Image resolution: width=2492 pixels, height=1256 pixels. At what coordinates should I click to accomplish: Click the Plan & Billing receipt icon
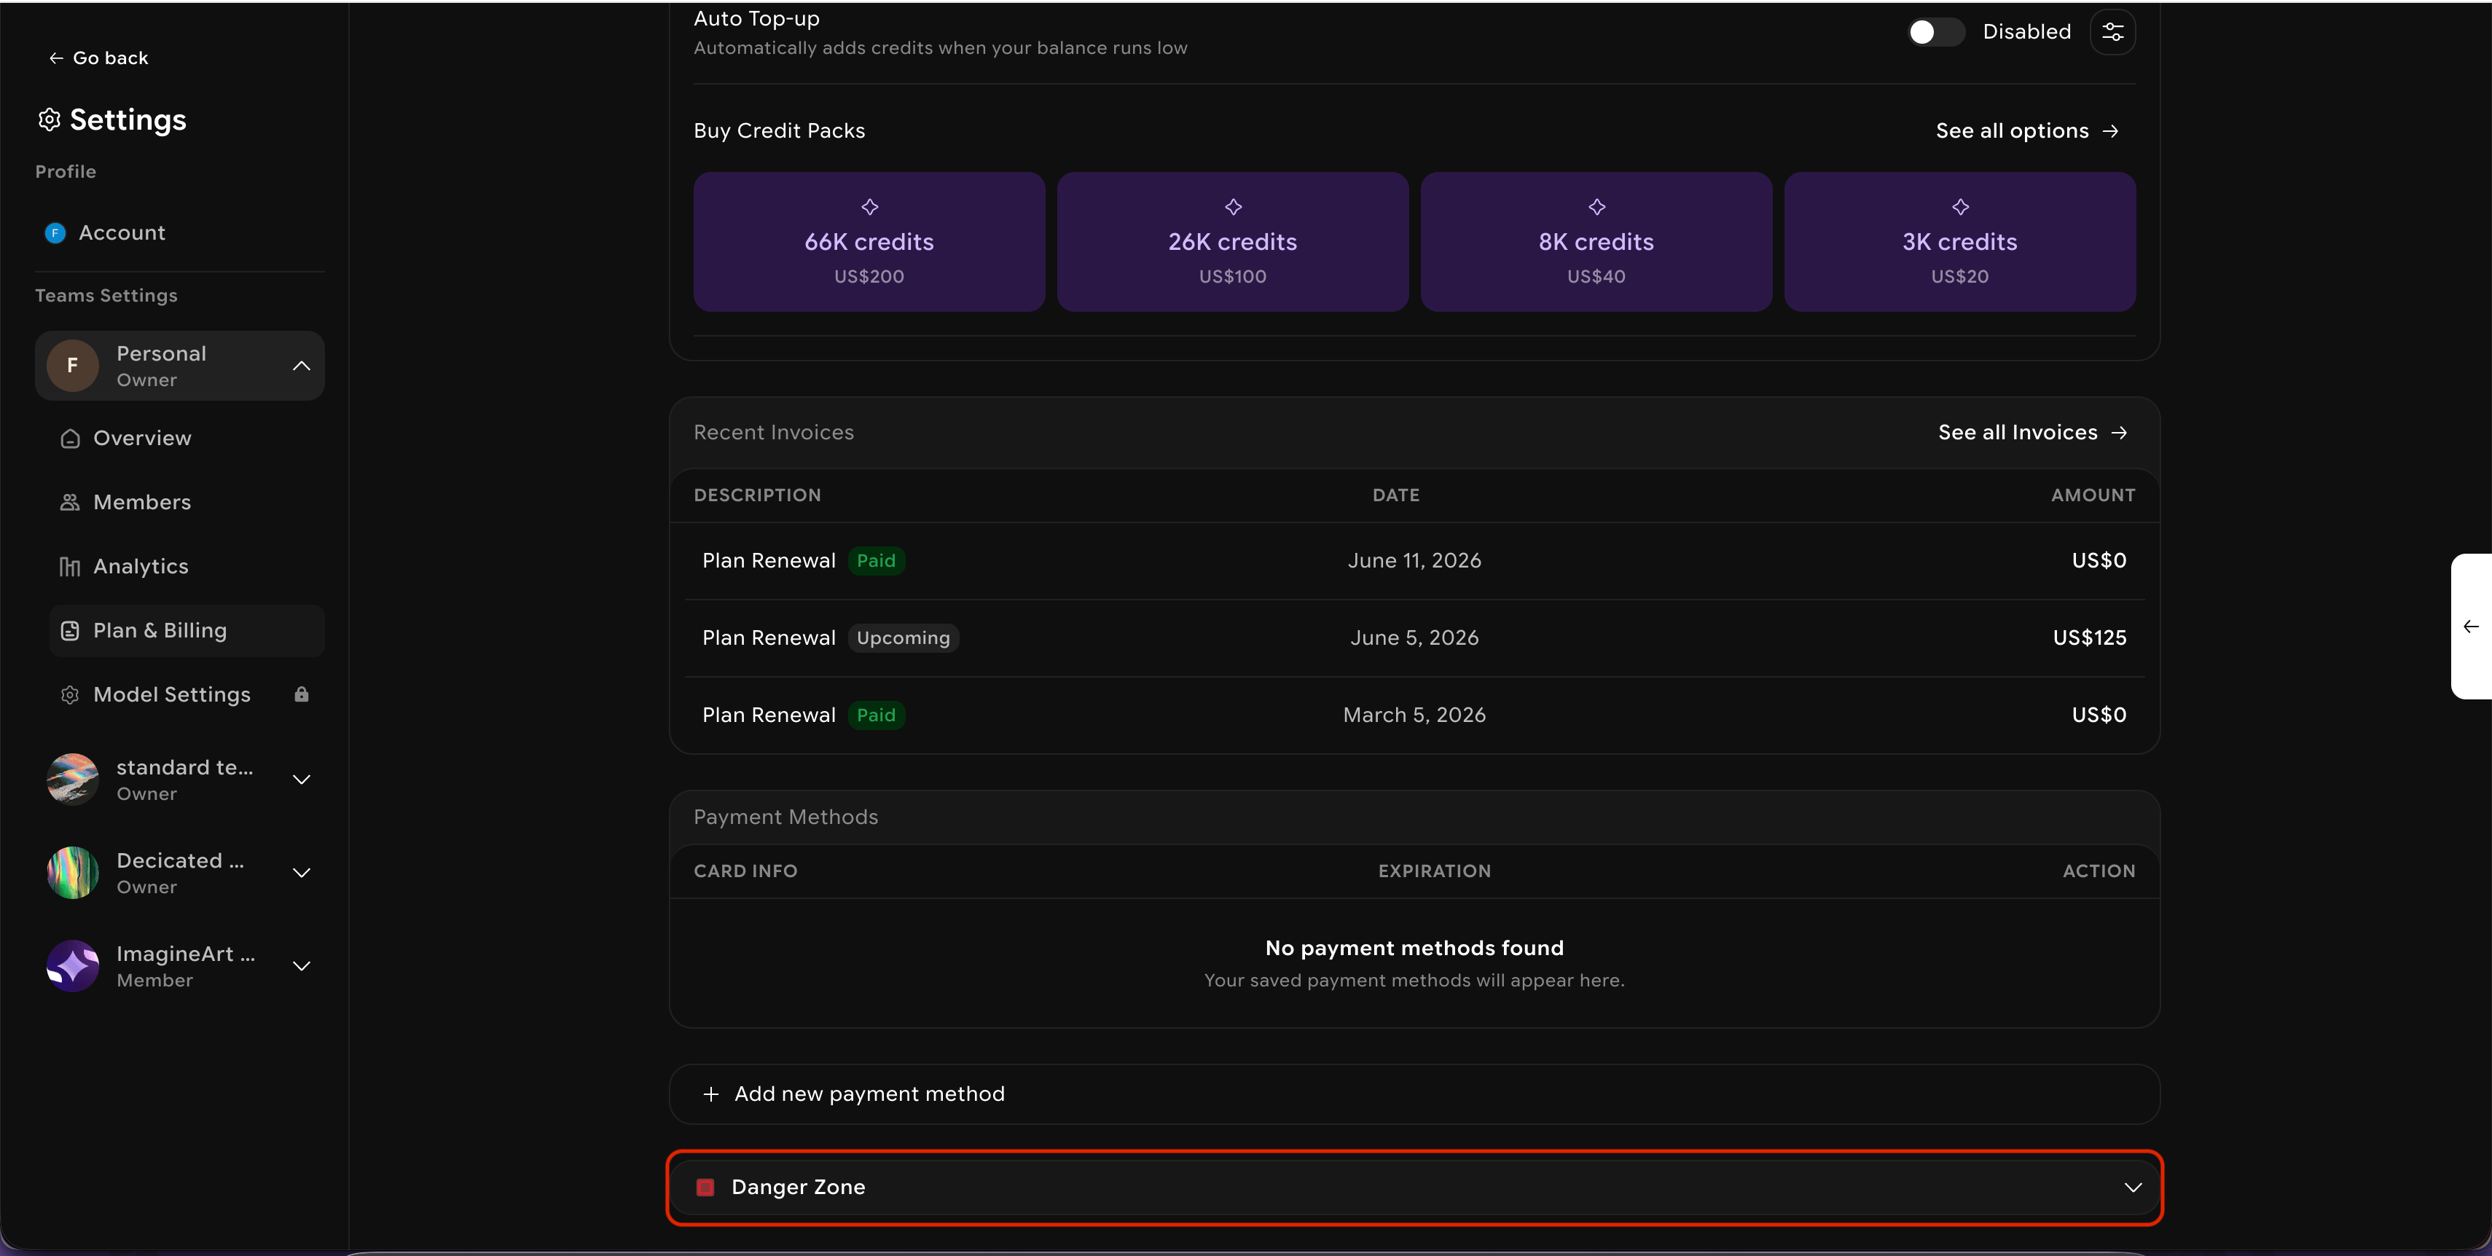click(70, 630)
